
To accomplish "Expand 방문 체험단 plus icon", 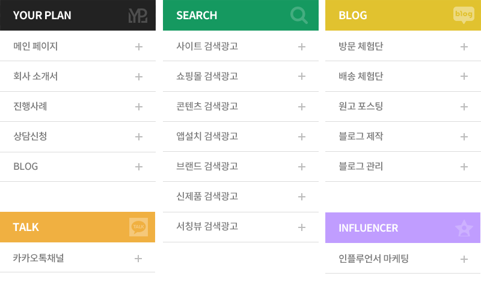I will tap(464, 47).
